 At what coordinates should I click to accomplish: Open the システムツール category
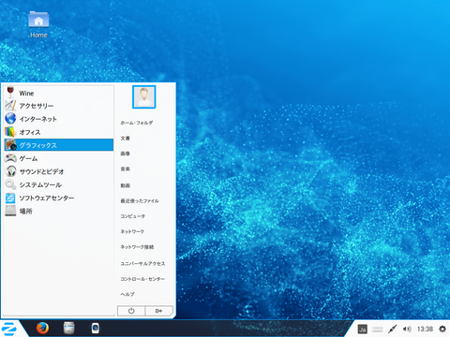coord(59,184)
